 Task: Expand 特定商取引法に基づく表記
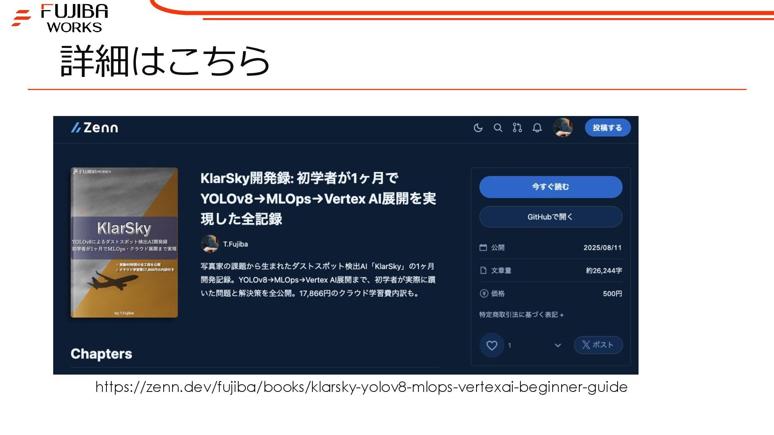[x=521, y=315]
